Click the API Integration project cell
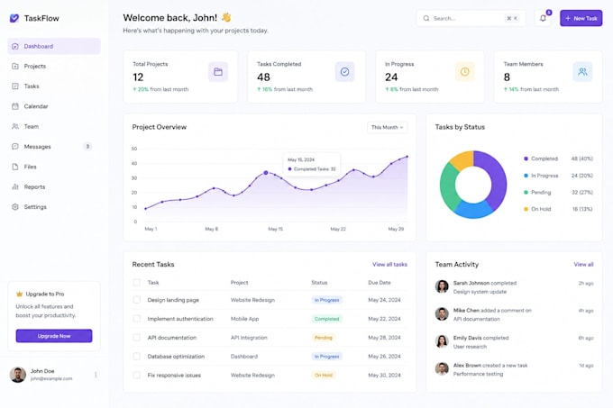Viewport: 613px width, 408px height. coord(249,338)
